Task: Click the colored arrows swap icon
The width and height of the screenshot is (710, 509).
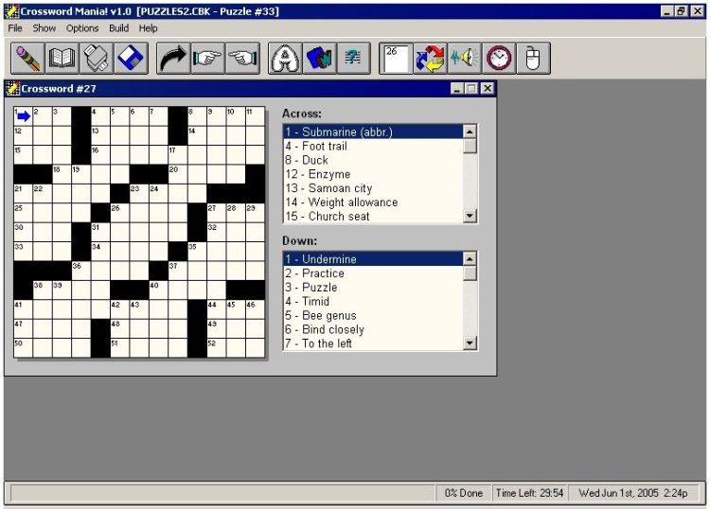Action: 430,59
